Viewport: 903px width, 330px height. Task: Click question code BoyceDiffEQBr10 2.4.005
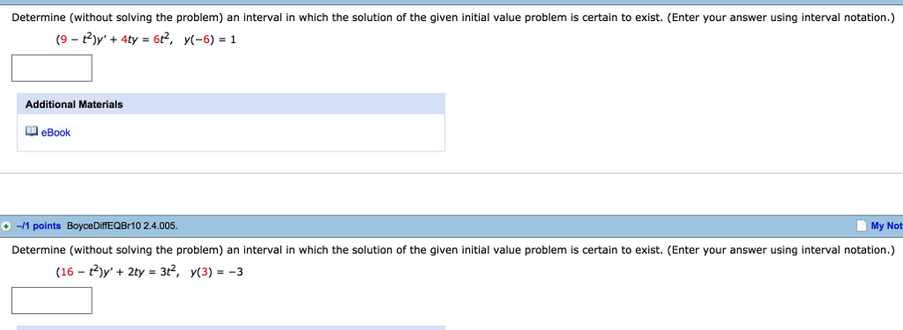point(123,226)
